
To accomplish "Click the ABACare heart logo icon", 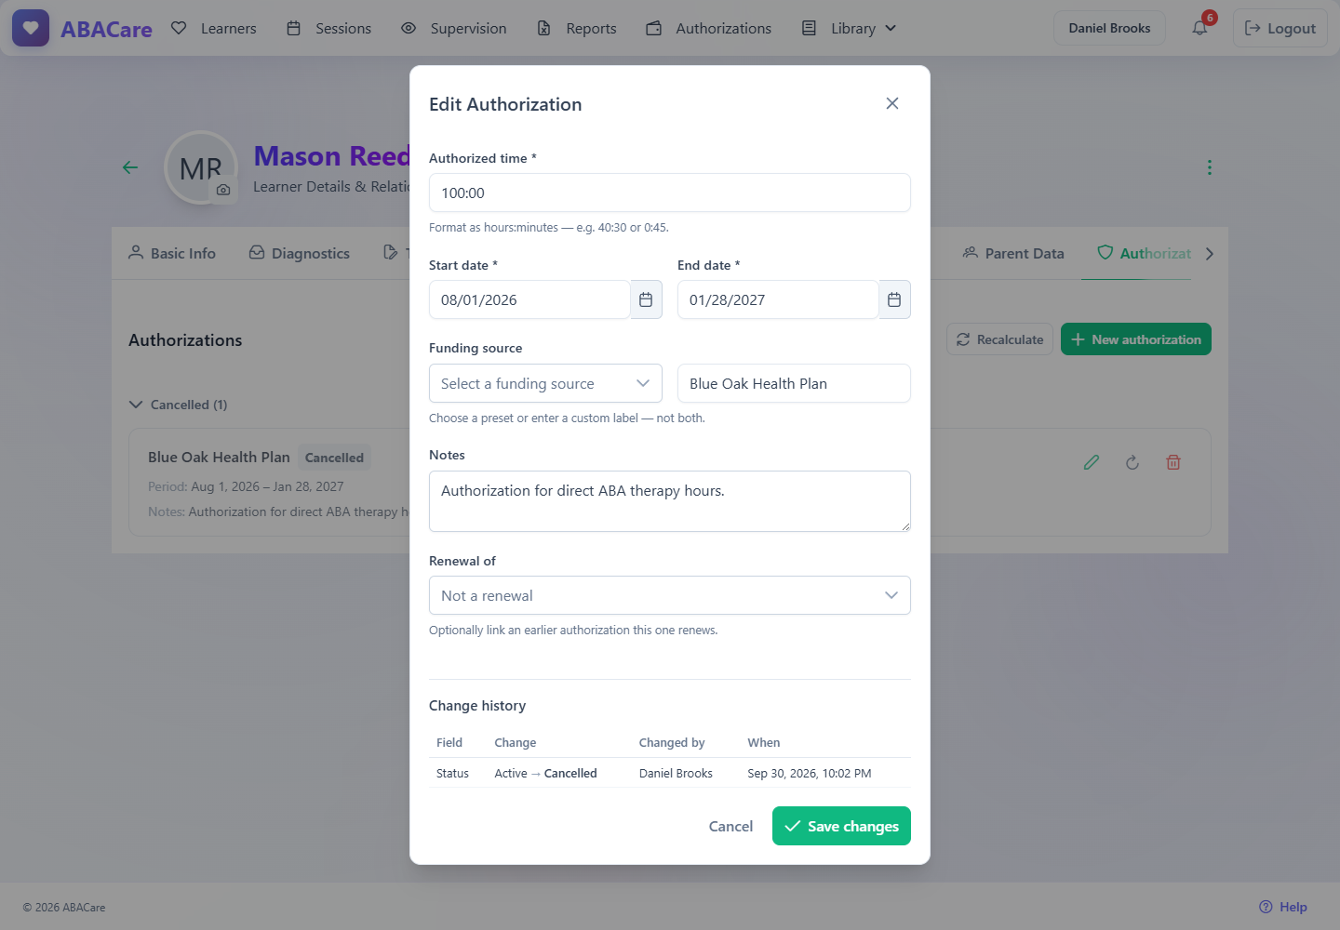I will coord(31,28).
